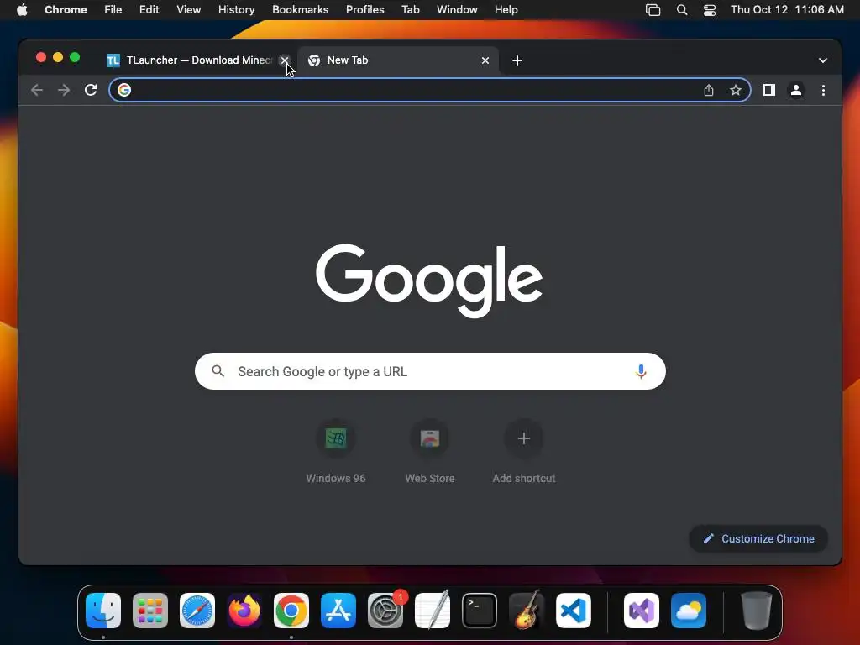Viewport: 860px width, 645px height.
Task: Launch GarageBand from the Dock
Action: 527,611
